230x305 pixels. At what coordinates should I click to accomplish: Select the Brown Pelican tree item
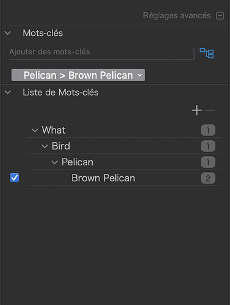[124, 178]
